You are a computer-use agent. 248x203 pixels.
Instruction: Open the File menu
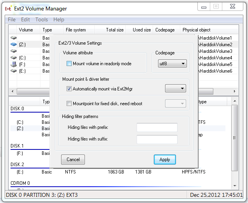12,19
